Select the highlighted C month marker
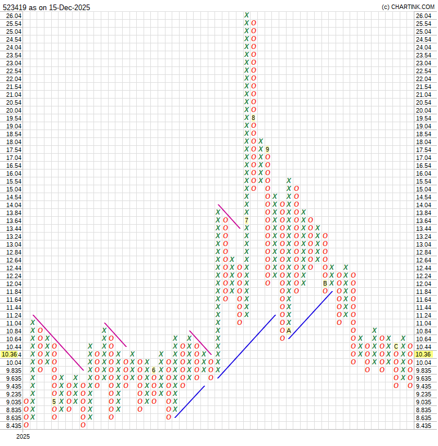438x446 pixels. tap(396, 346)
